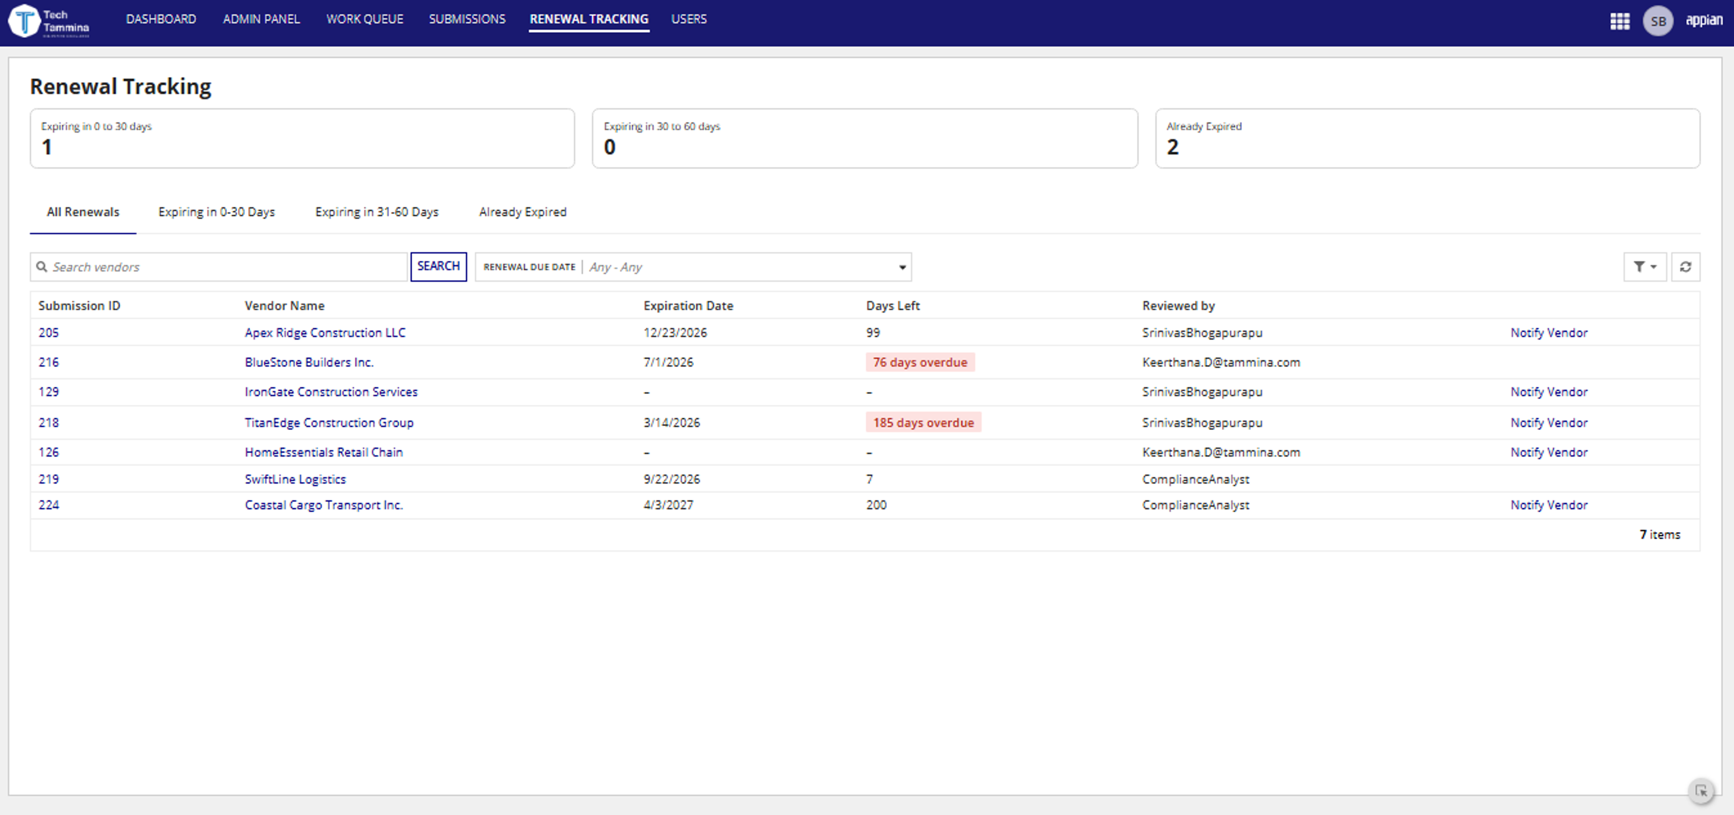Notify Vendor for Coastal Cargo Transport
The width and height of the screenshot is (1734, 815).
[x=1548, y=505]
